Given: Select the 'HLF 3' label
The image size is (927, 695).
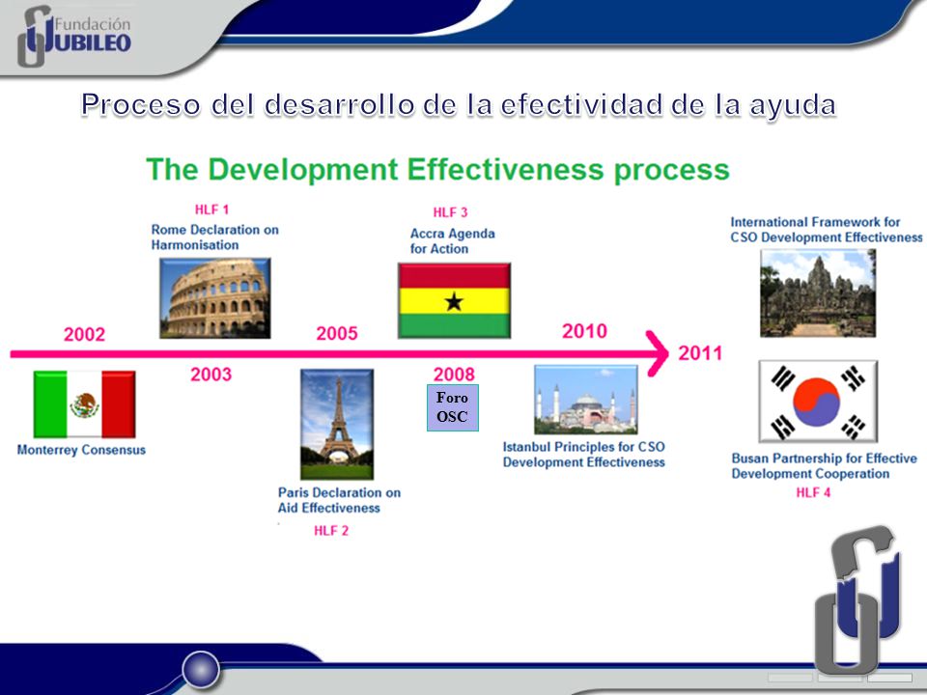Looking at the screenshot, I should click(x=451, y=212).
